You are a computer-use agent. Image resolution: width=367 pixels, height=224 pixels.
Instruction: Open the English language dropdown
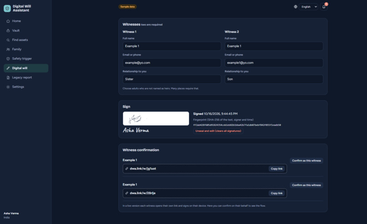[308, 7]
